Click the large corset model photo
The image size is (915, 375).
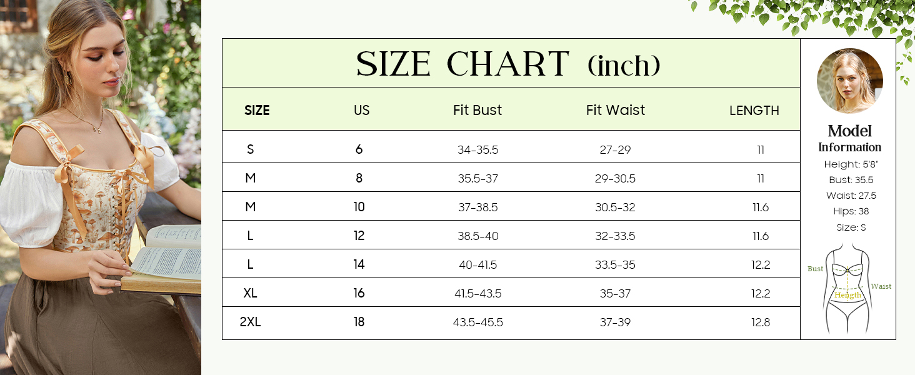pyautogui.click(x=101, y=187)
